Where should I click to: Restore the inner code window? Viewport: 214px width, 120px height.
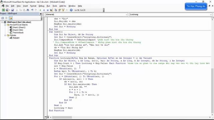209,6
